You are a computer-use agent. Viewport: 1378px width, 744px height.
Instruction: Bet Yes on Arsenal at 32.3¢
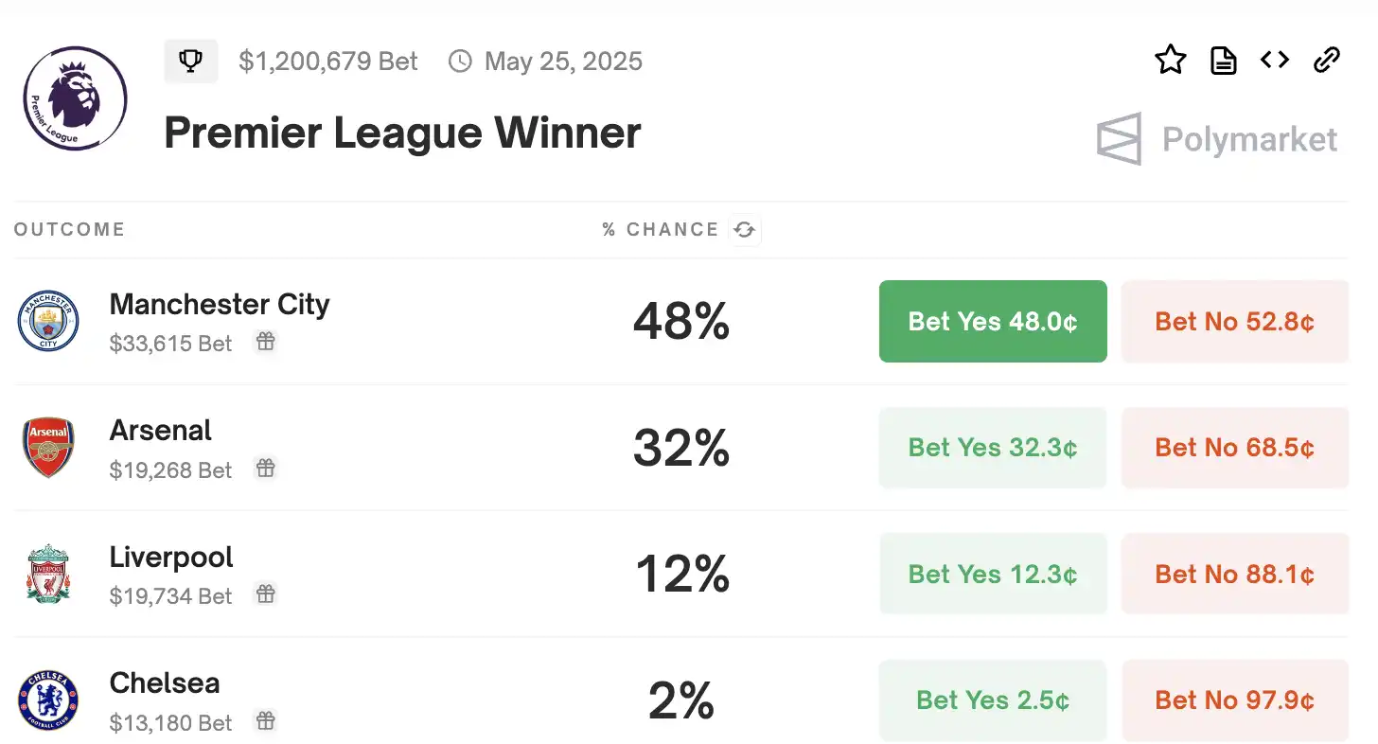[993, 447]
